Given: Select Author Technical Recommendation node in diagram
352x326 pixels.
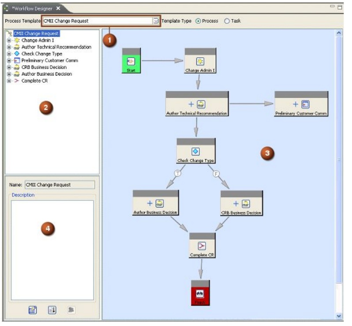Looking at the screenshot, I should (197, 104).
